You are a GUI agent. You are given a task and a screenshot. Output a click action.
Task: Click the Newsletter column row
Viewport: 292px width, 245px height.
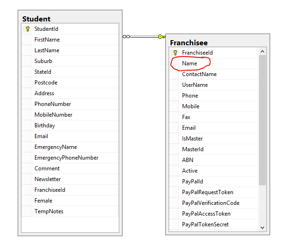(48, 179)
